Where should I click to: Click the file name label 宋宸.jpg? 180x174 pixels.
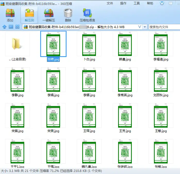tap(18, 131)
